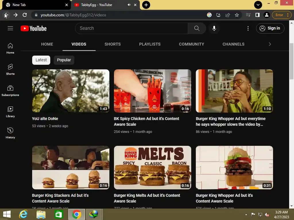Click the browser forward arrow
The image size is (294, 220).
[x=16, y=15]
